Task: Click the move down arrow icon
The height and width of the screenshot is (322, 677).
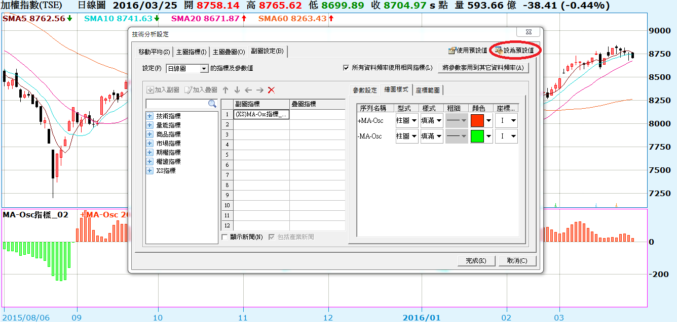Action: point(237,90)
